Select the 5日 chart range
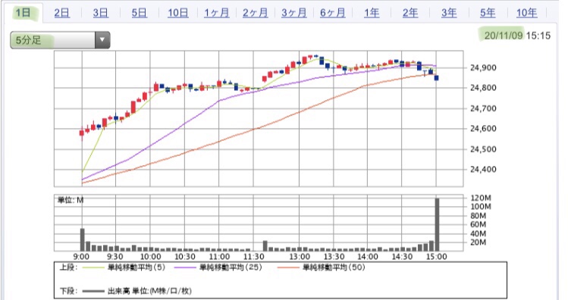 tap(139, 13)
